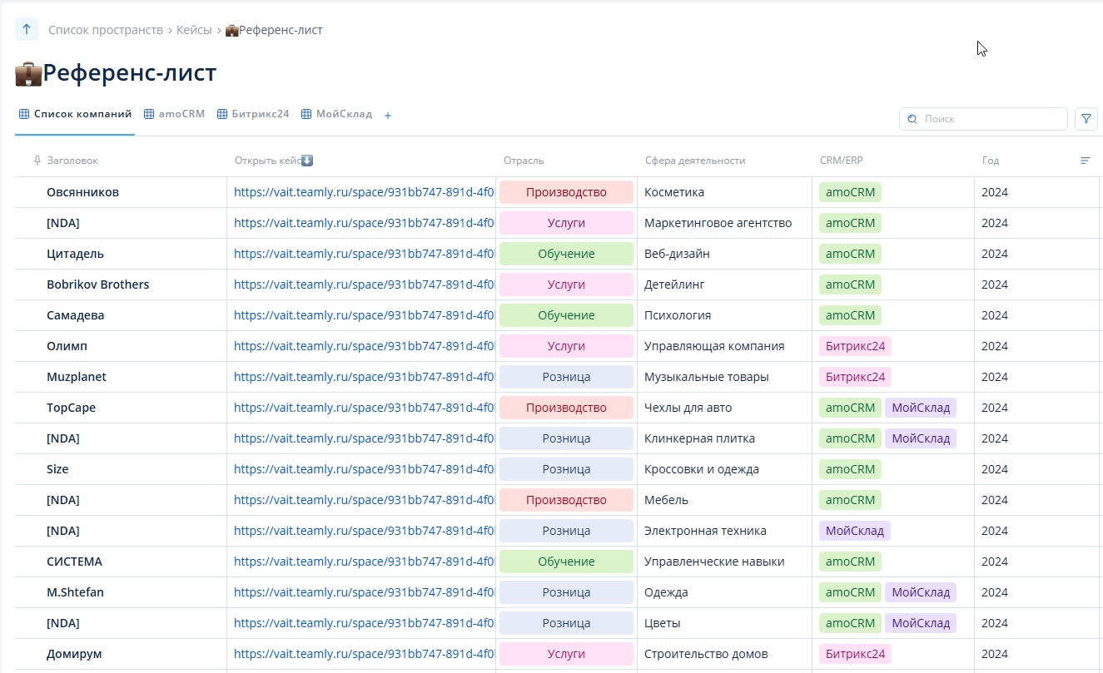Click the briefcase icon in page title
Viewport: 1103px width, 673px height.
point(28,74)
